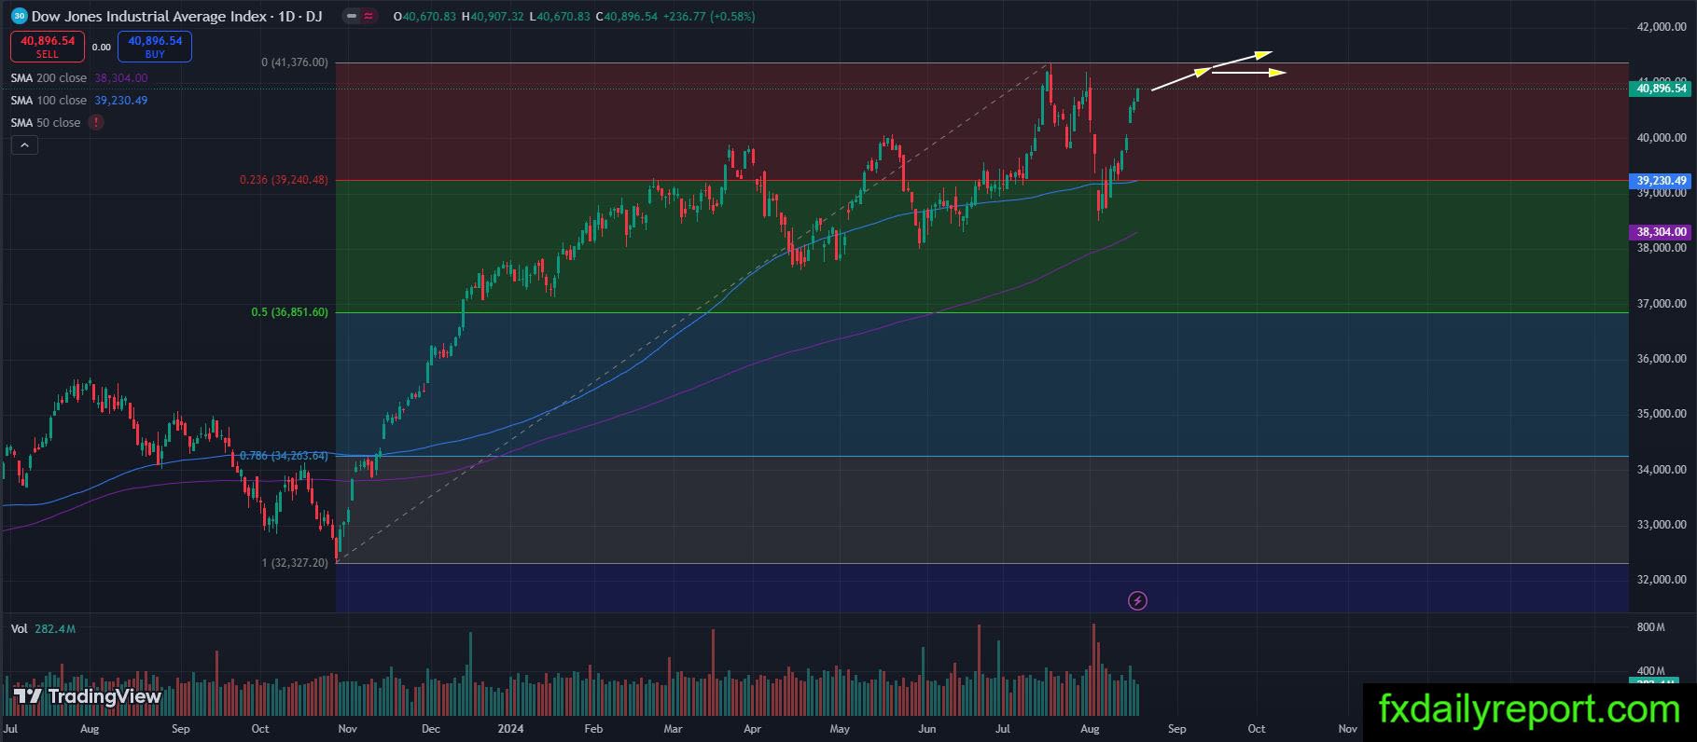Click the open value O40,670.83 in the header
The width and height of the screenshot is (1697, 742).
(425, 17)
